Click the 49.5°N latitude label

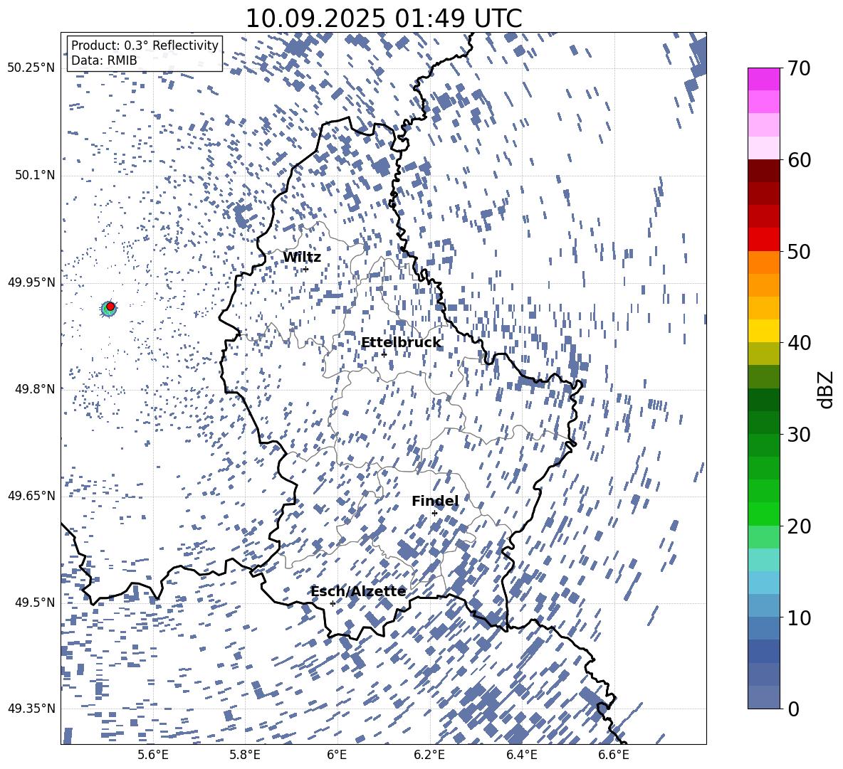[x=35, y=603]
